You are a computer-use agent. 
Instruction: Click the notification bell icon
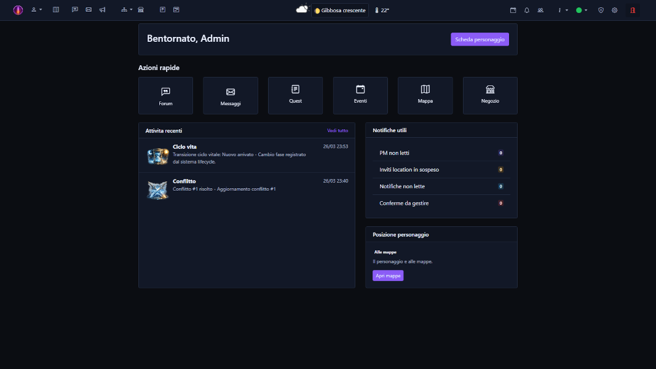[527, 10]
